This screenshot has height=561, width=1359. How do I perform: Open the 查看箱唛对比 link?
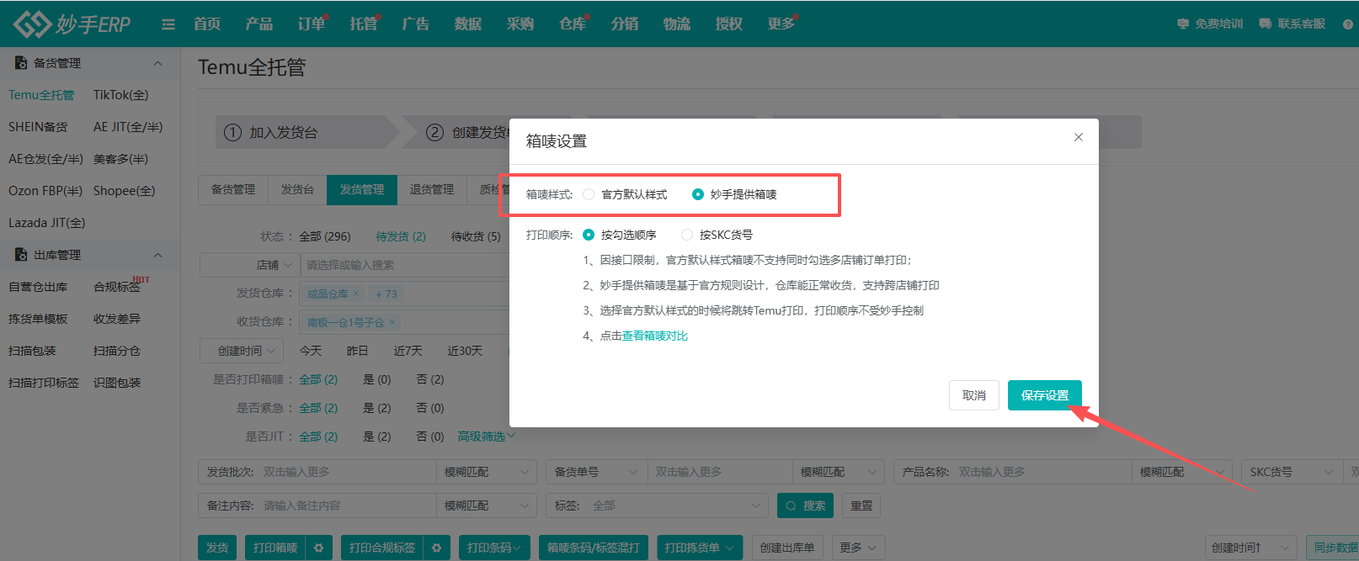click(655, 336)
